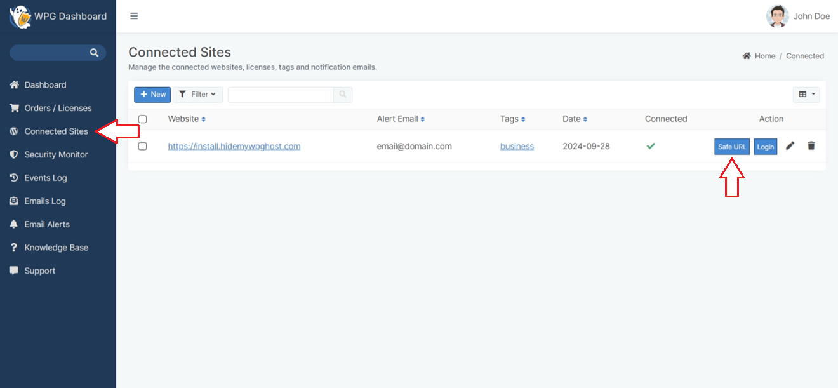Click the hamburger menu toggle icon

(134, 17)
